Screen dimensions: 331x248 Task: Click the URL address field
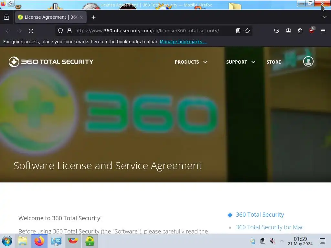pos(154,31)
